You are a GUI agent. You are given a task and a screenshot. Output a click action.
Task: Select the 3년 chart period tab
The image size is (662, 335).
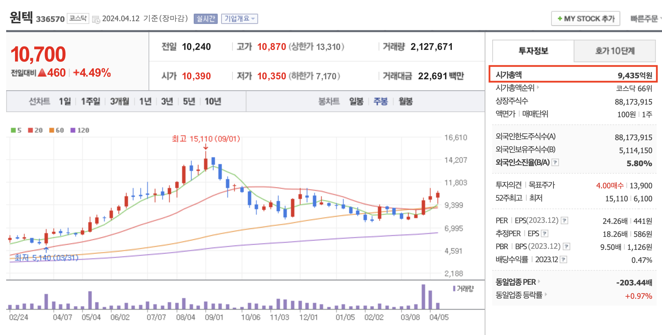167,101
